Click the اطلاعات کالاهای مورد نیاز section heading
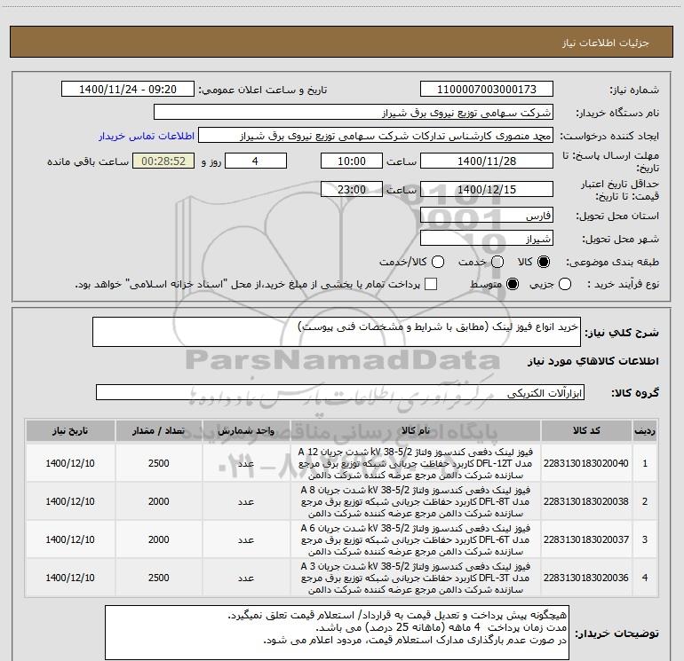 click(593, 361)
